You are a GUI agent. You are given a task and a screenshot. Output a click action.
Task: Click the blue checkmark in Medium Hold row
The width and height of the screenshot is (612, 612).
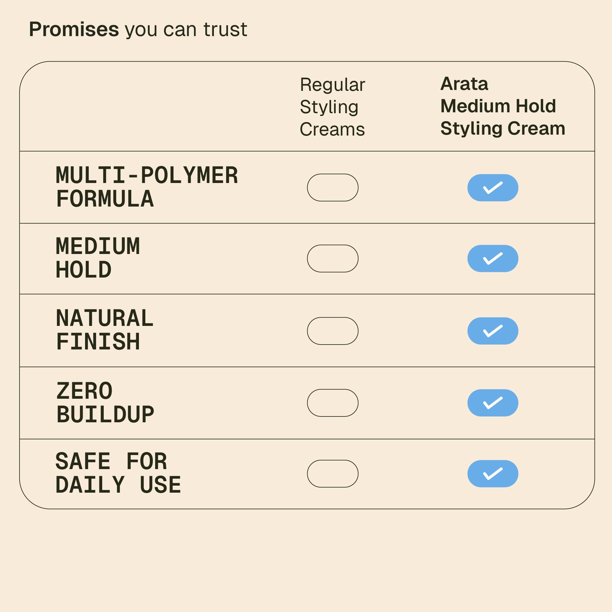tap(493, 259)
